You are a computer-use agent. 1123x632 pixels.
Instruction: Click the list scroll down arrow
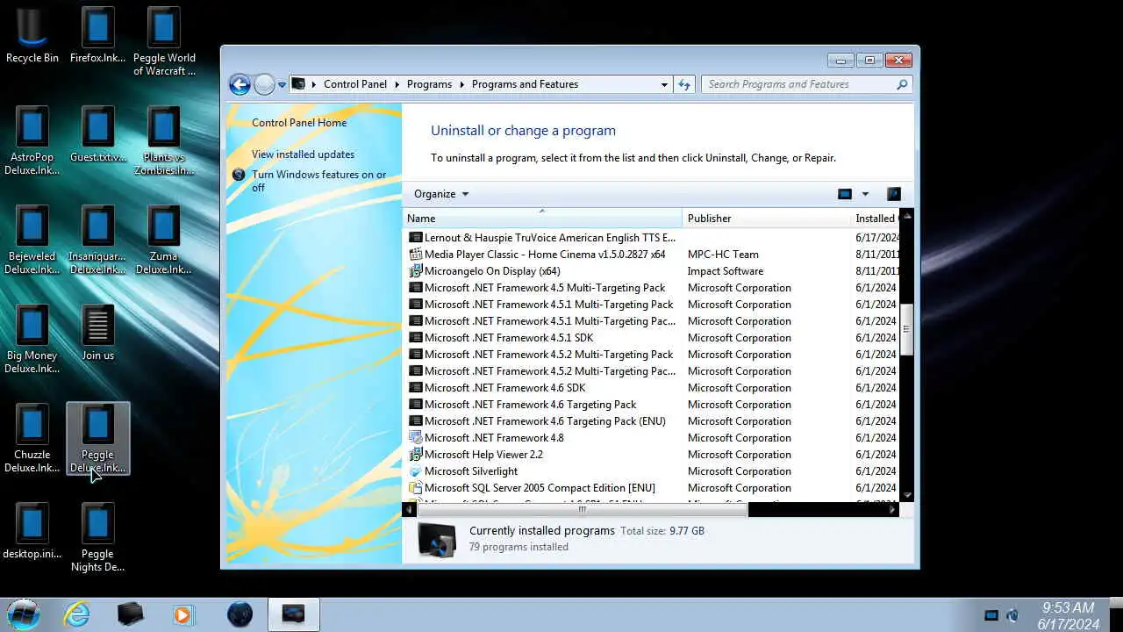point(906,495)
